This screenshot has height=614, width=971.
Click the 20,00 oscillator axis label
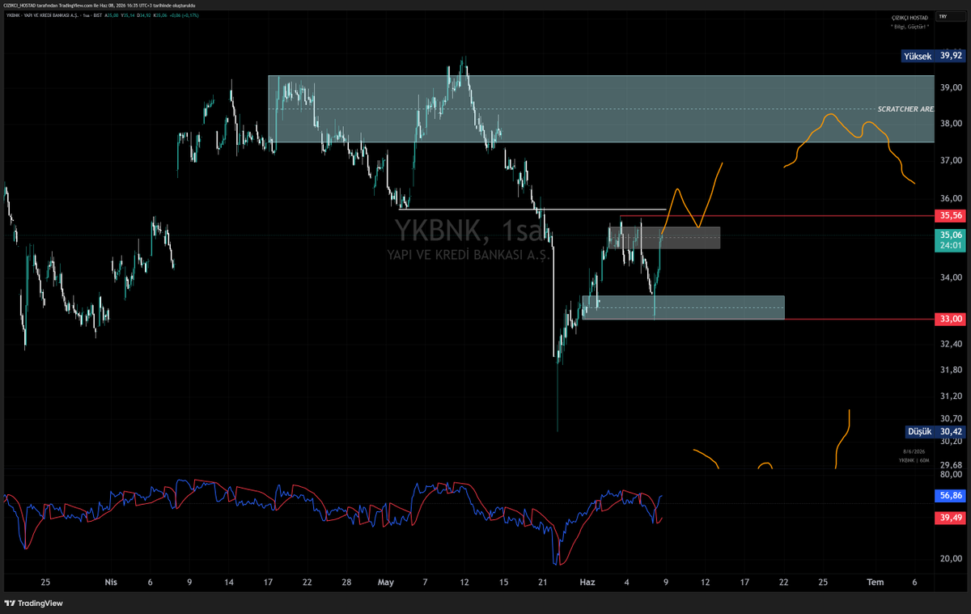point(950,559)
